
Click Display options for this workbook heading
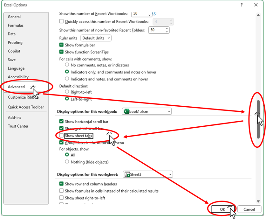pos(87,112)
